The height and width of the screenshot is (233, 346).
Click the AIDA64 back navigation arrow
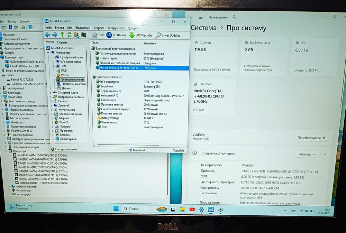coord(47,35)
